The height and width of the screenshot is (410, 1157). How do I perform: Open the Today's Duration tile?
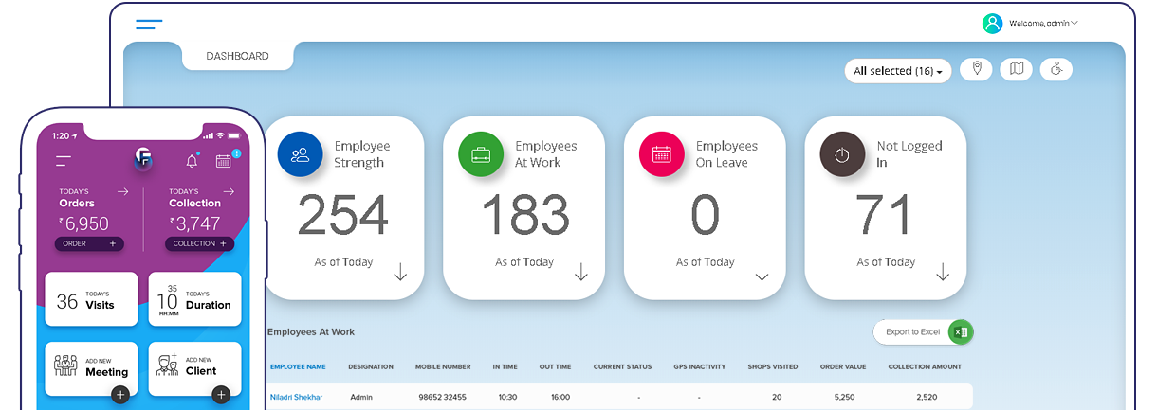click(194, 299)
